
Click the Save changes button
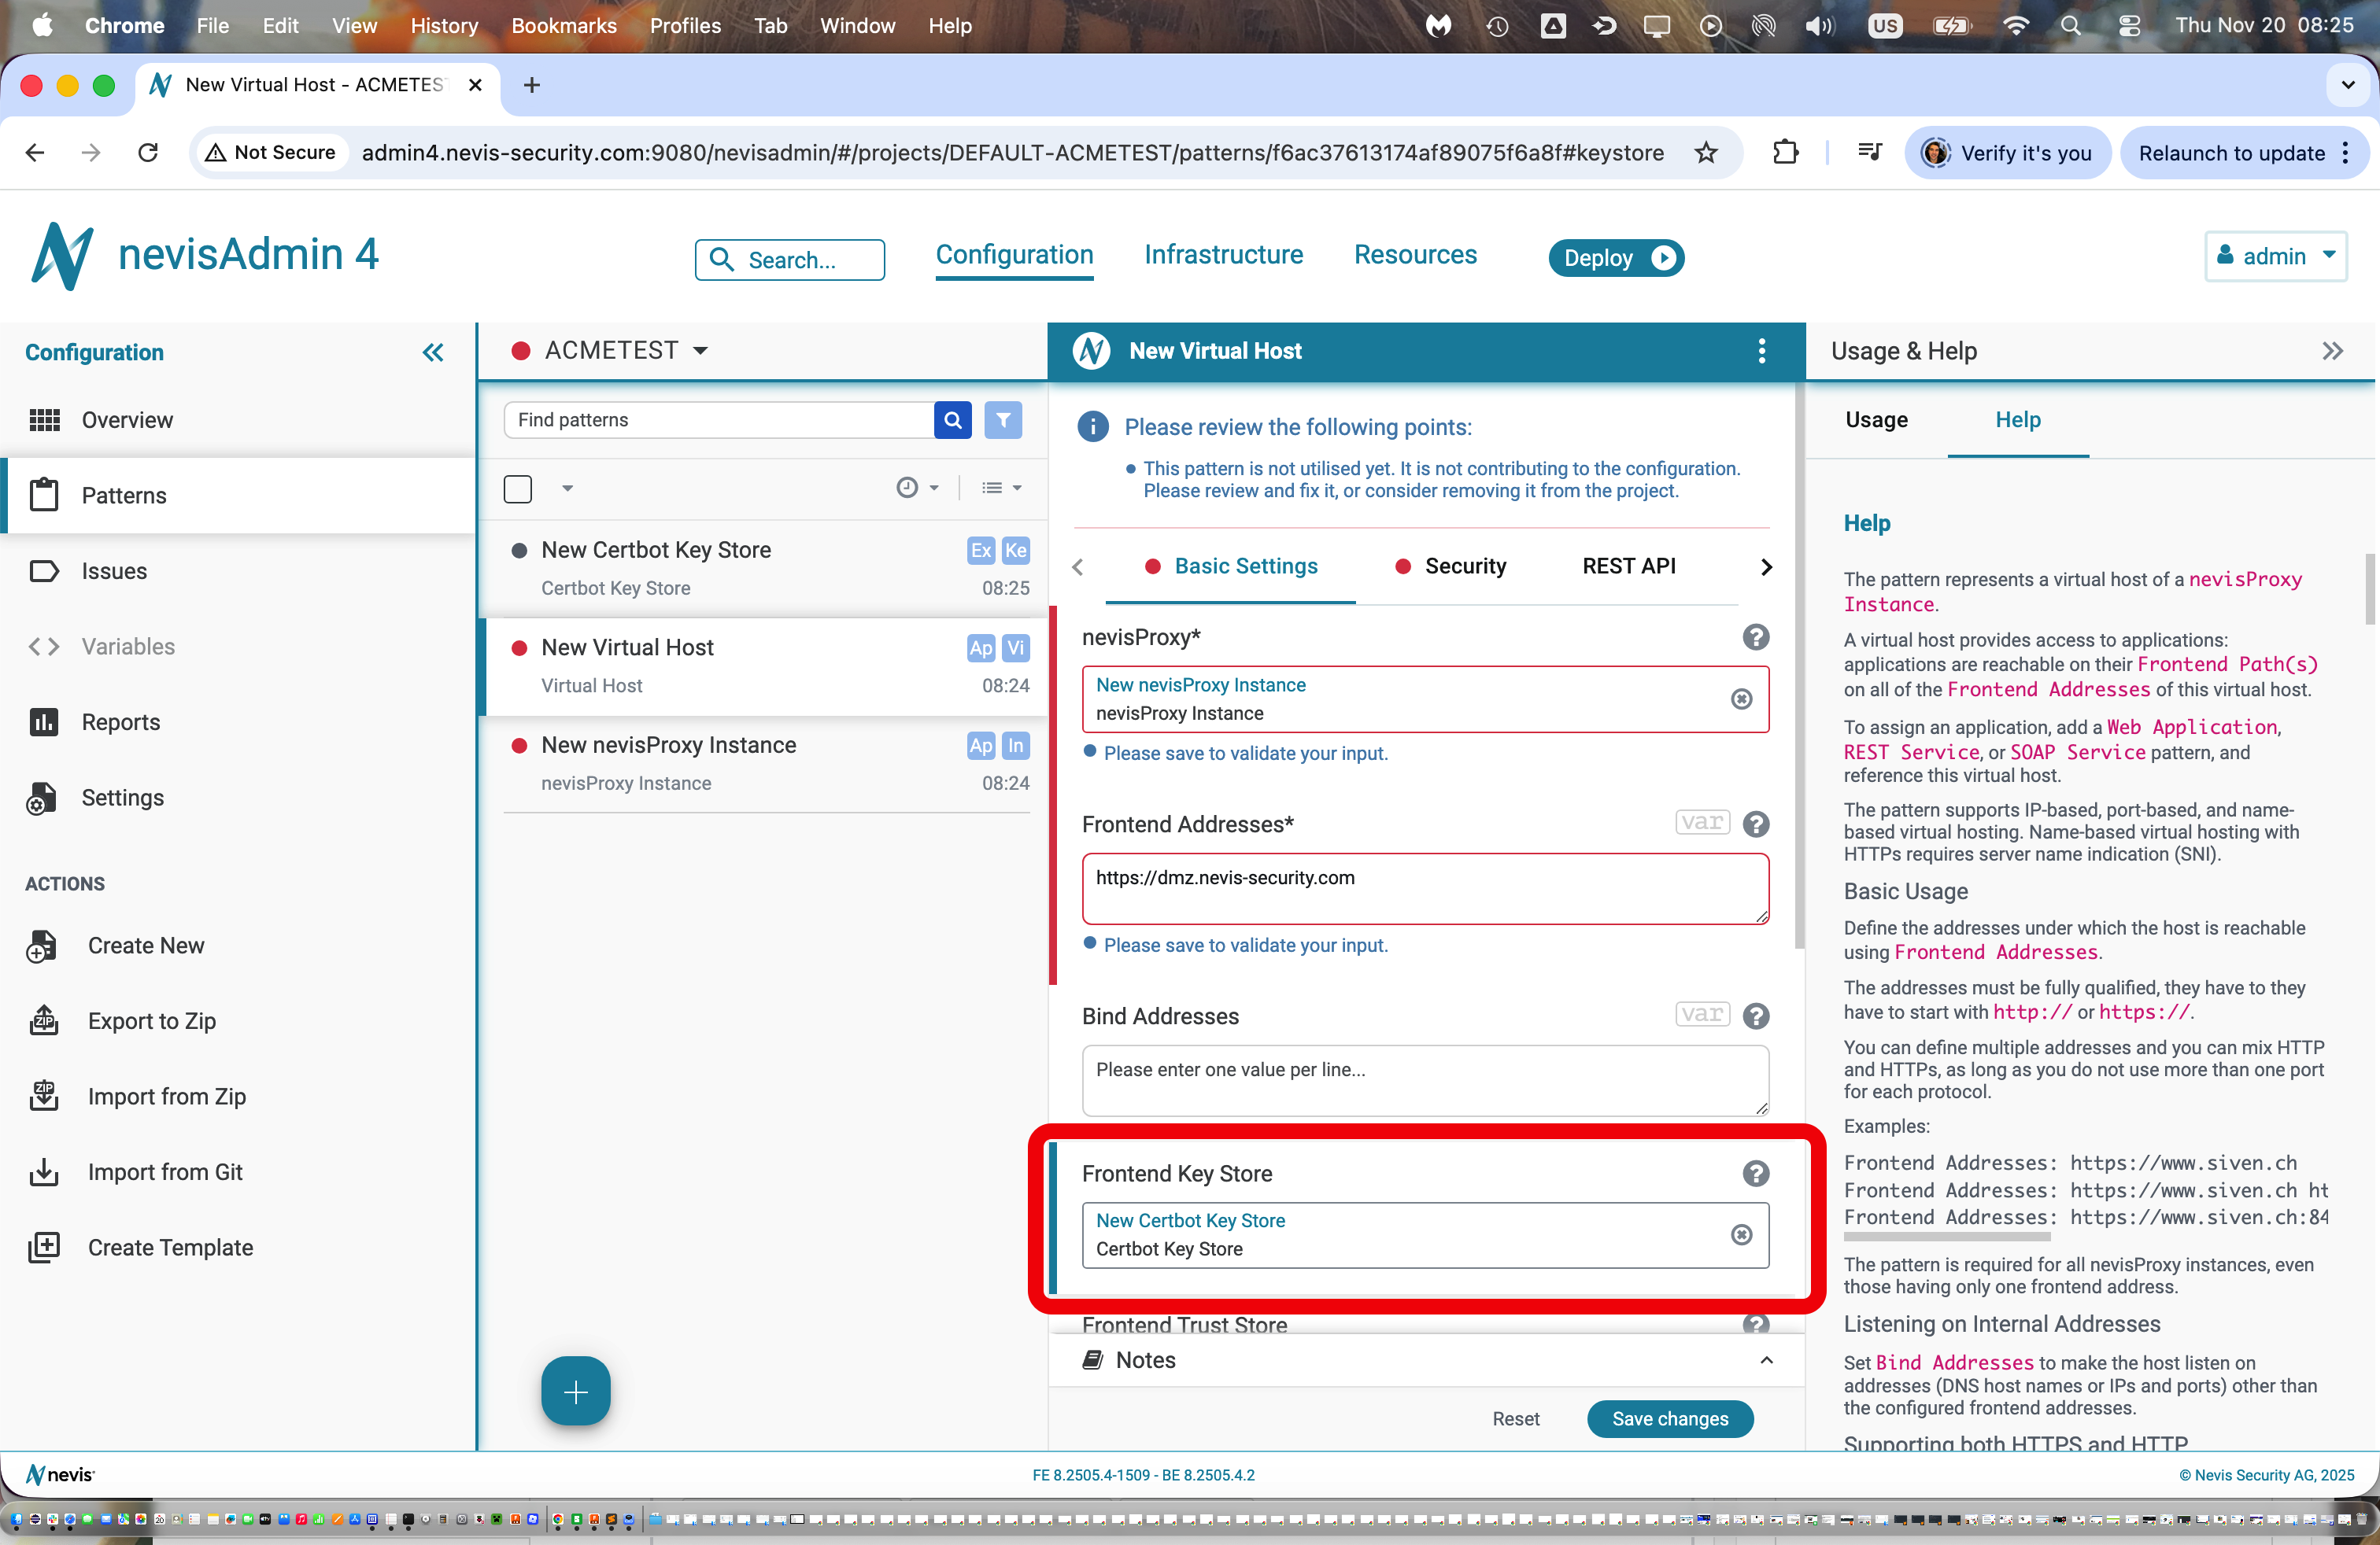1669,1418
